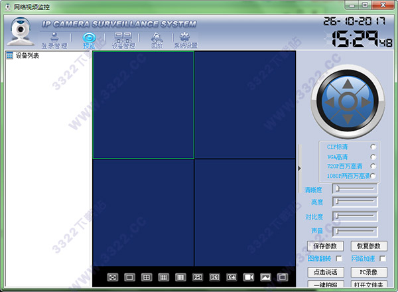Switch to 64-window layout
The height and width of the screenshot is (292, 398).
tap(232, 277)
